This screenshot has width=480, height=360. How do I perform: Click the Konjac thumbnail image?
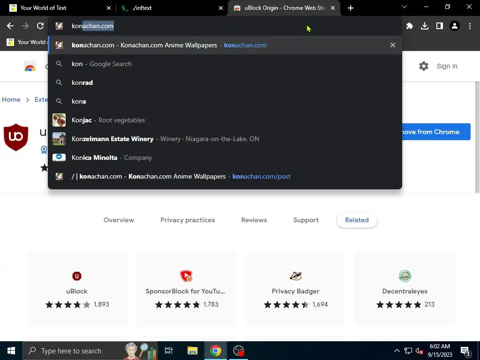click(x=59, y=120)
